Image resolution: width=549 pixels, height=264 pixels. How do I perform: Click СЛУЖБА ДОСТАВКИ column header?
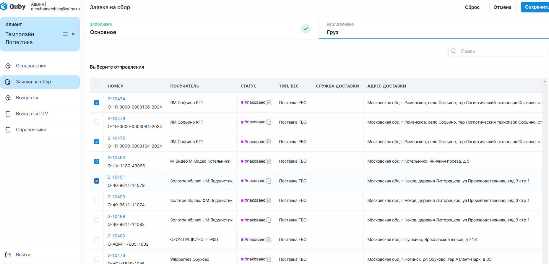pyautogui.click(x=337, y=86)
